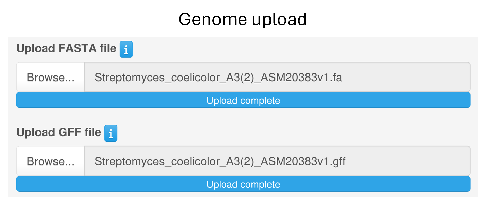Image resolution: width=486 pixels, height=211 pixels.
Task: Focus the selected .gff file name box
Action: coord(277,161)
